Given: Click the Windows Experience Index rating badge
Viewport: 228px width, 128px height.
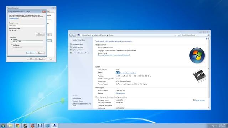Looking at the screenshot, I should click(x=118, y=73).
